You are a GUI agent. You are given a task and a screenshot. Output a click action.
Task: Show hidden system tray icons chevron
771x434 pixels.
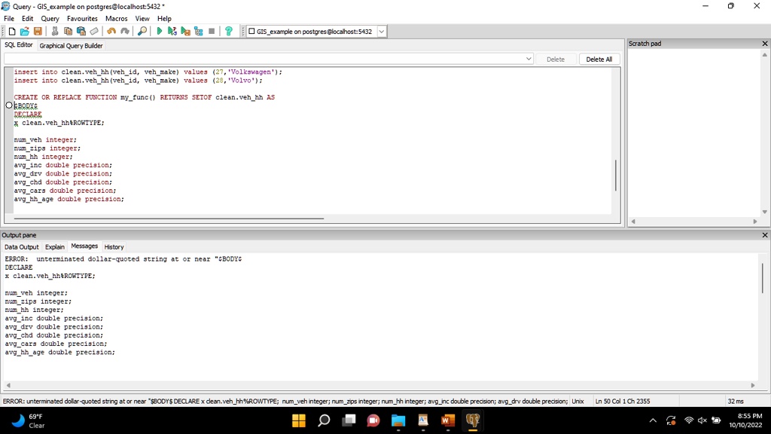[653, 420]
